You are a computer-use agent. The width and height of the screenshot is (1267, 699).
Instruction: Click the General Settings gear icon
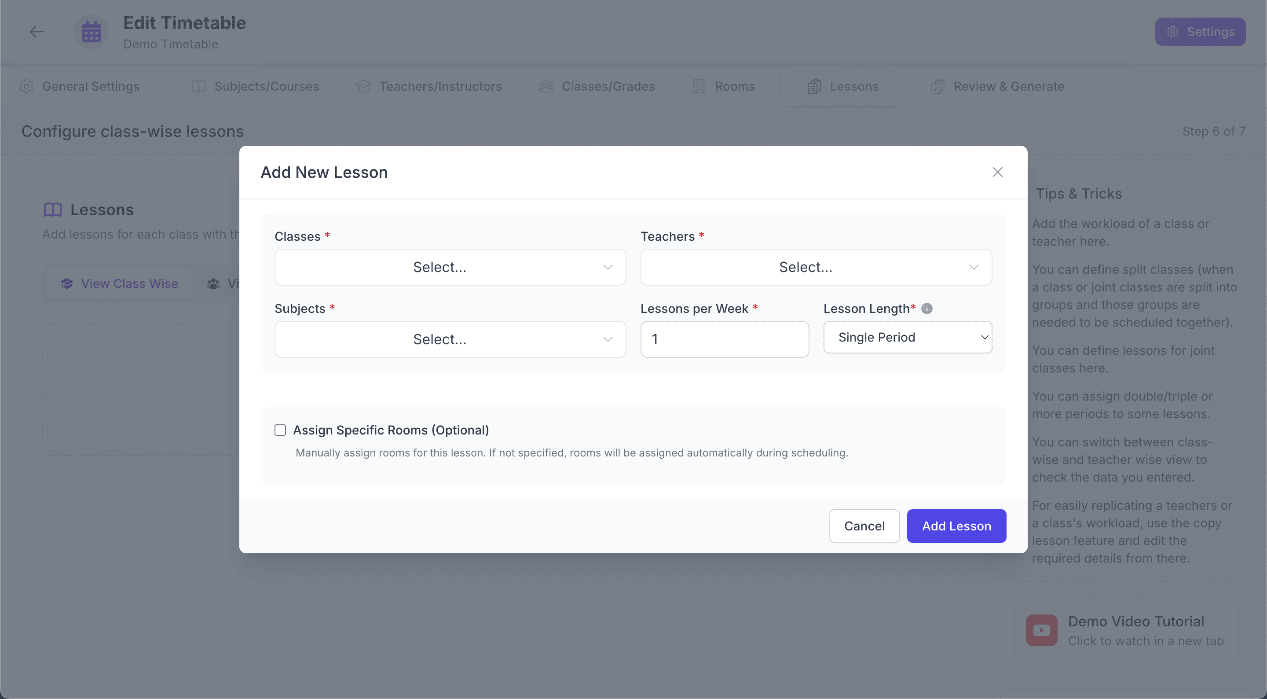26,87
